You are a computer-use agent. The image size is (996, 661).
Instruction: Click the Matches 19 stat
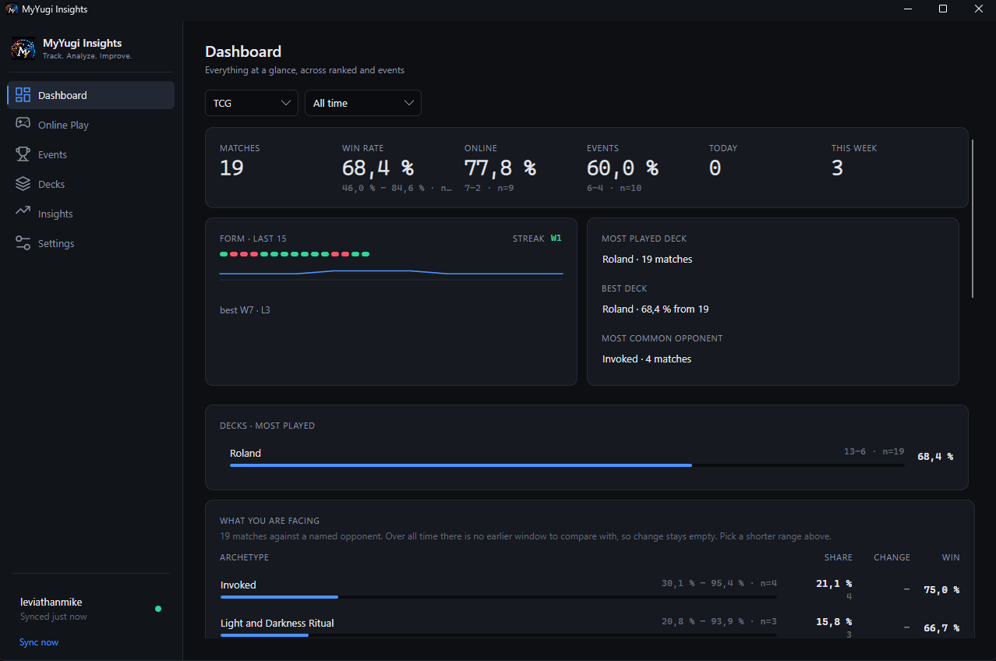[x=240, y=161]
